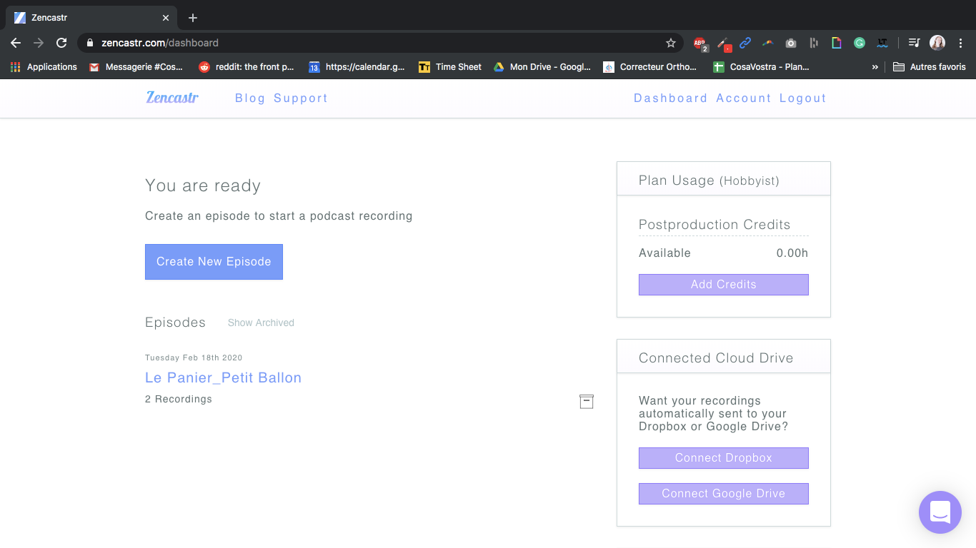The width and height of the screenshot is (976, 548).
Task: Archive the Le Panier_Petit Ballon episode
Action: (587, 402)
